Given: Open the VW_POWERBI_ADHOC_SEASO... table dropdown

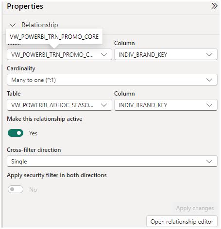Looking at the screenshot, I should (59, 105).
